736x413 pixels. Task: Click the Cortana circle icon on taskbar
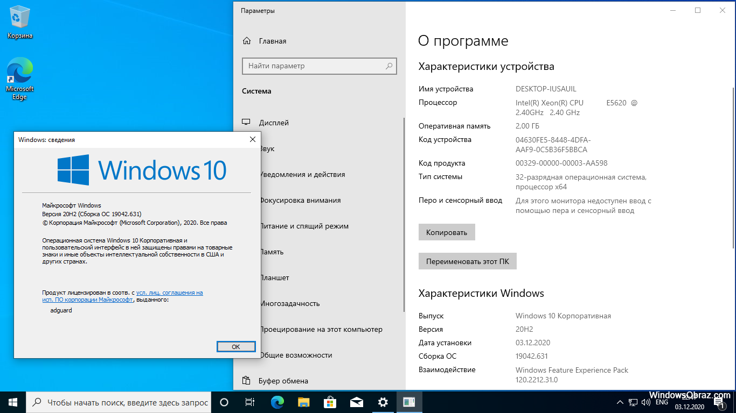(x=224, y=402)
